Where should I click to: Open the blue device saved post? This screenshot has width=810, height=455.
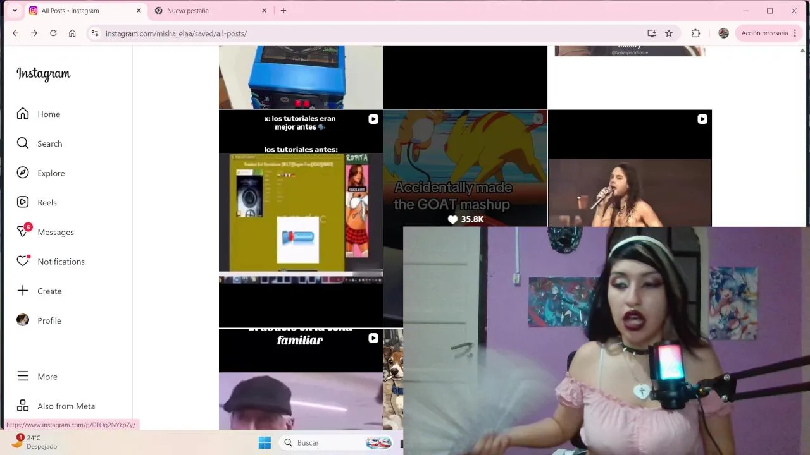point(301,77)
